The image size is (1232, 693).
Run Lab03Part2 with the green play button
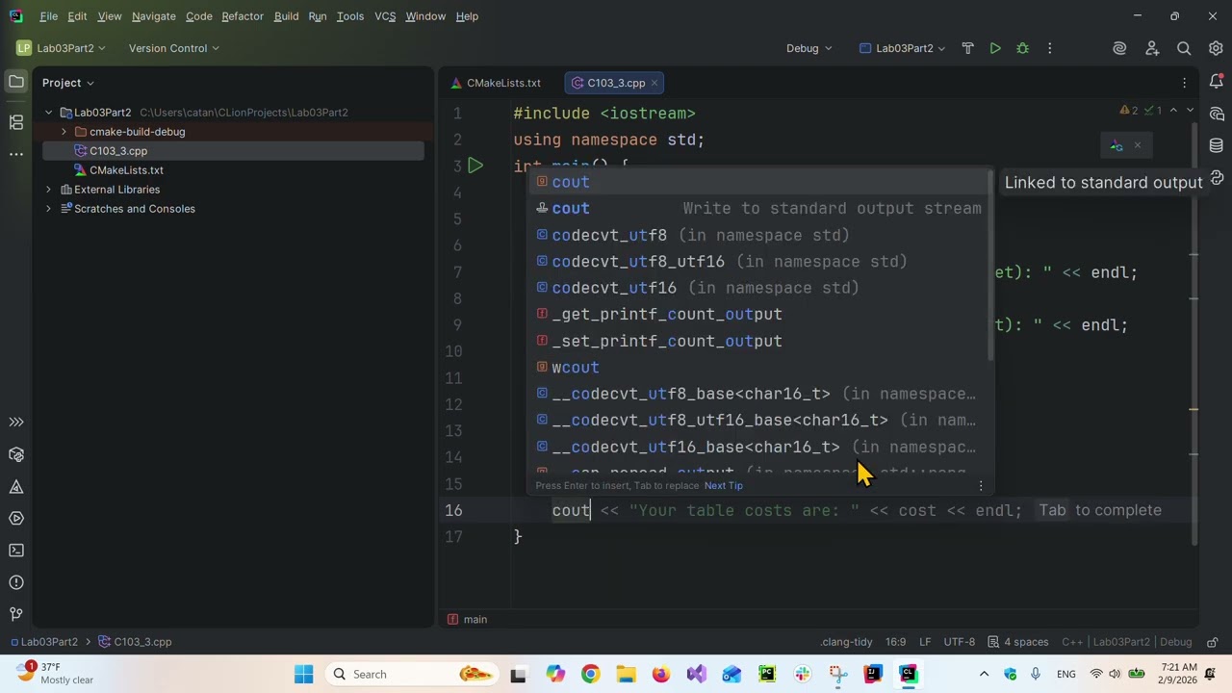point(995,48)
